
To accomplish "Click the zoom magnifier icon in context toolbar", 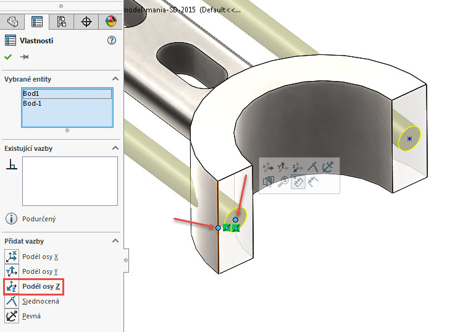I will pos(283,182).
